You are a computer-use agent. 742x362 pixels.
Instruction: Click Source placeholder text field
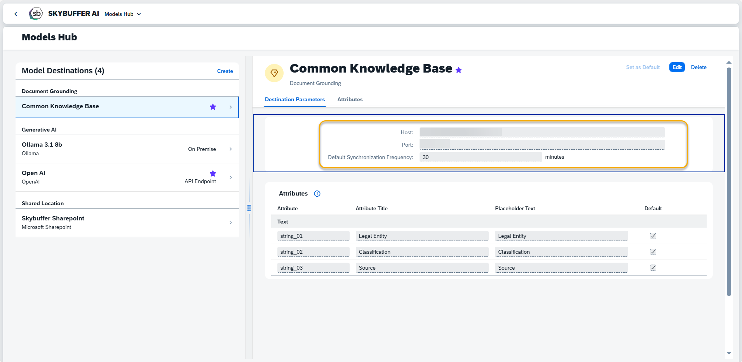point(561,268)
